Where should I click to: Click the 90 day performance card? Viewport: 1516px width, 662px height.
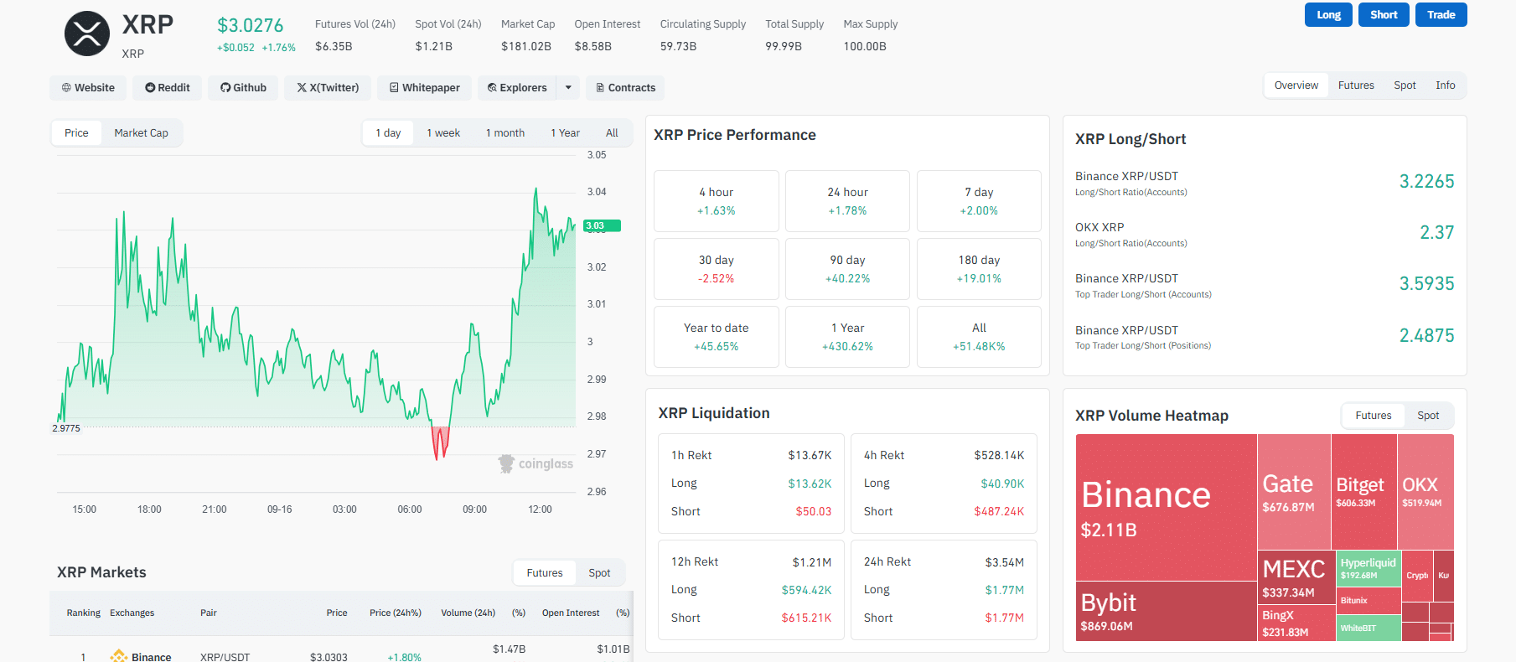click(847, 269)
